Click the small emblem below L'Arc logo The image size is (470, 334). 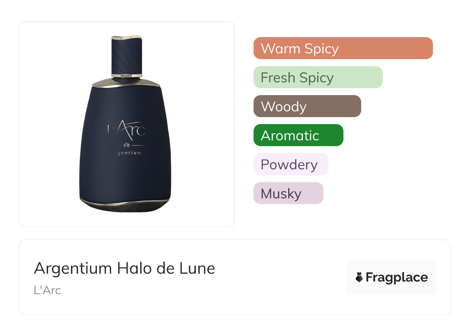(126, 145)
